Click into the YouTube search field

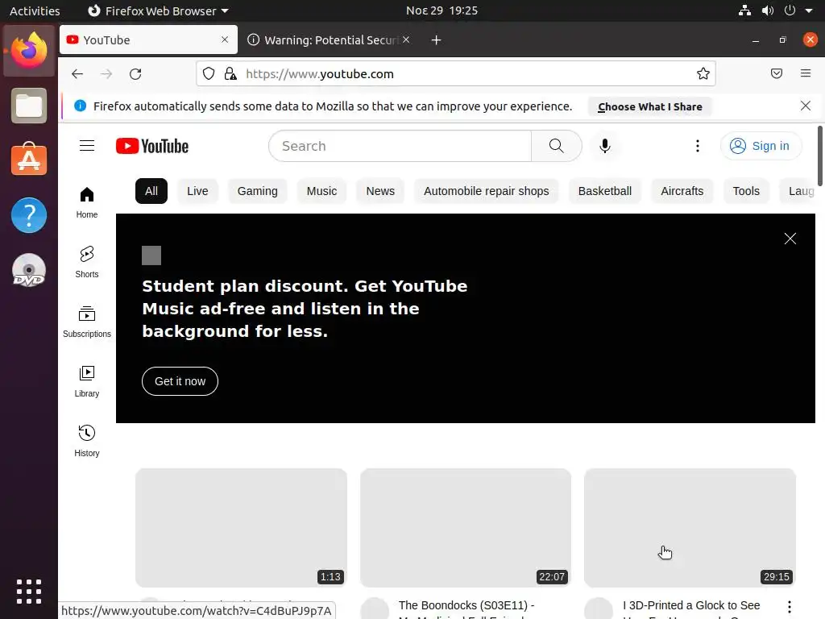(400, 146)
